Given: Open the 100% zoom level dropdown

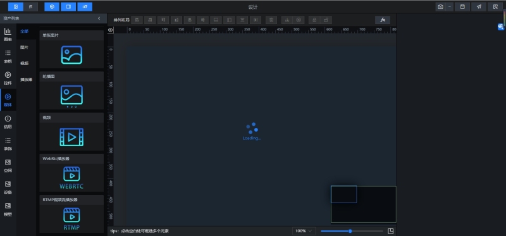Looking at the screenshot, I should 304,231.
